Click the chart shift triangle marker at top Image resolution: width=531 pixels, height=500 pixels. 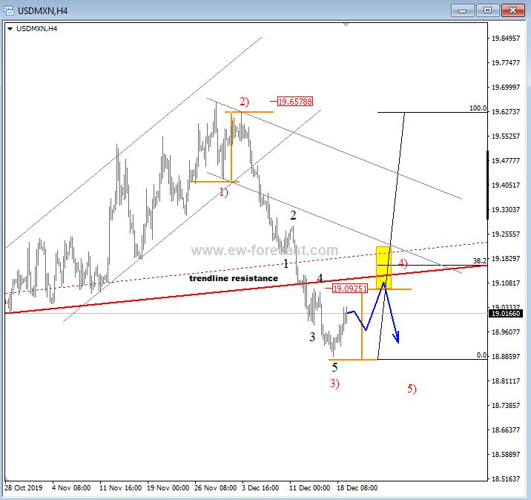(346, 25)
